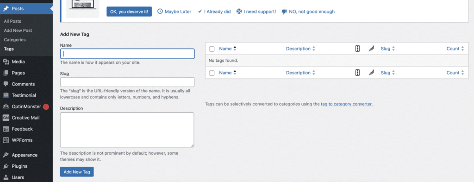Click the readability feather icon in table header
This screenshot has height=182, width=474.
pyautogui.click(x=371, y=49)
